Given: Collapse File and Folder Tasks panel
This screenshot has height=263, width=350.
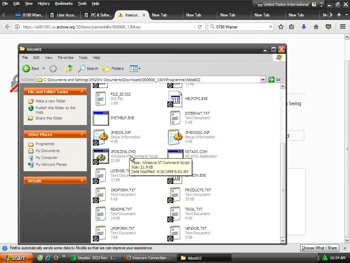Looking at the screenshot, I should (x=82, y=91).
